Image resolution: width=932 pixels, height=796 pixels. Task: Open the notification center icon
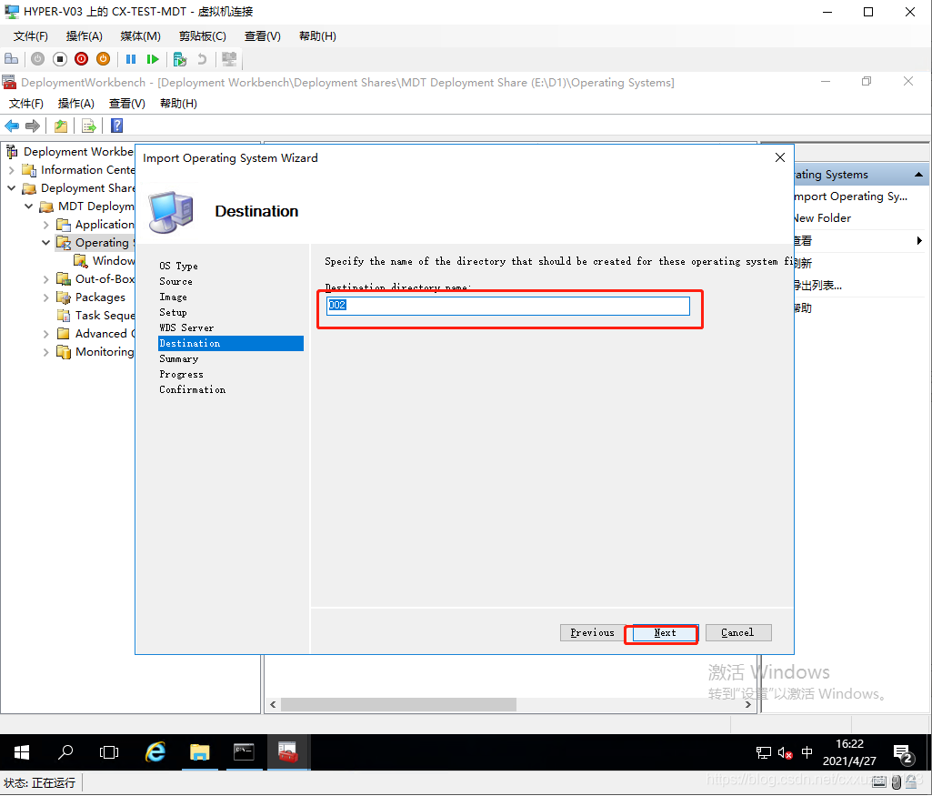click(x=904, y=754)
